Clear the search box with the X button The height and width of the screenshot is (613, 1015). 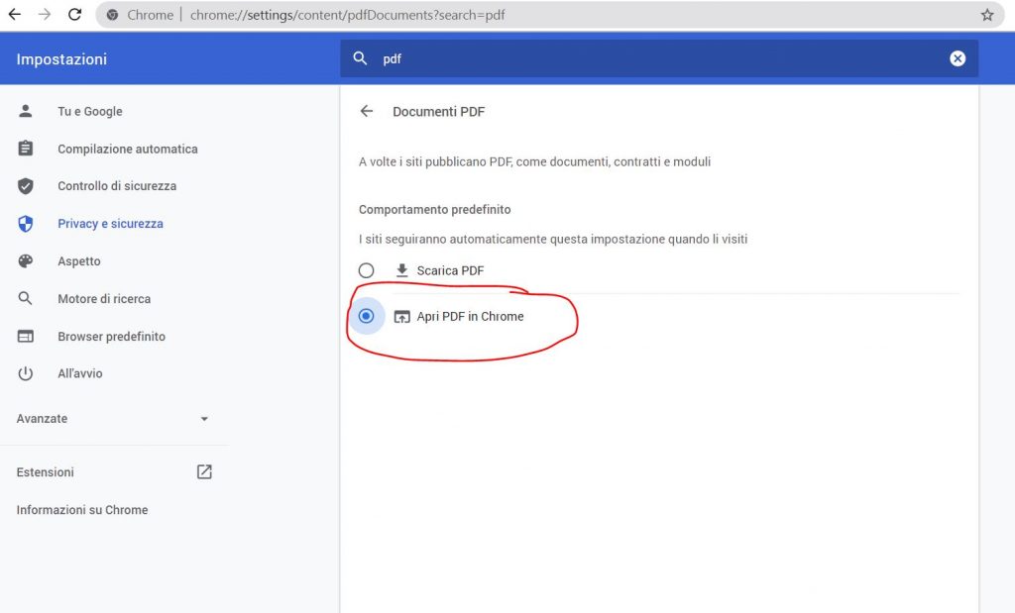[958, 58]
